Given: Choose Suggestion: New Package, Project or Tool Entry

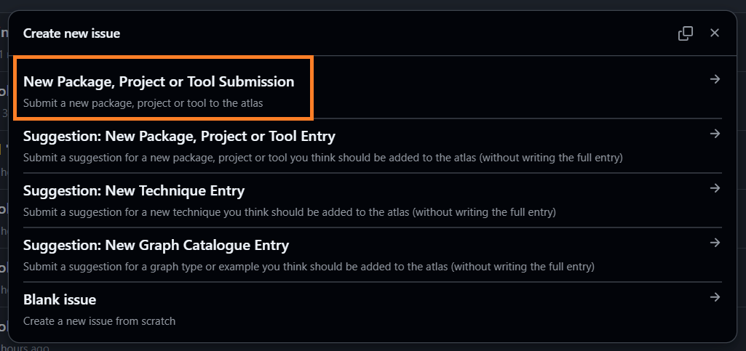Looking at the screenshot, I should 179,136.
